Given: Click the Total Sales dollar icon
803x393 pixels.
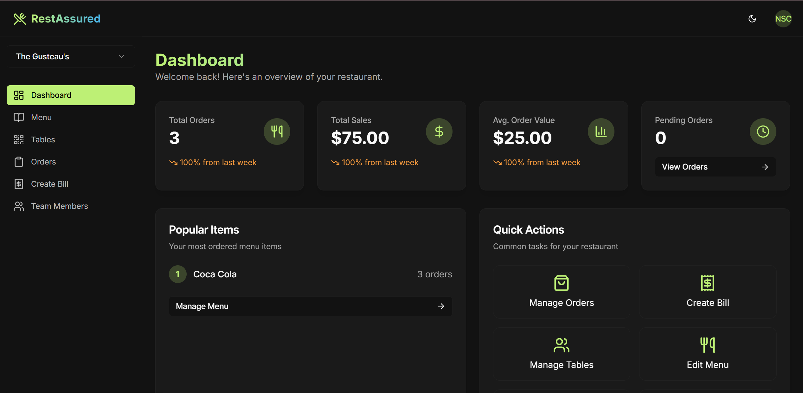Looking at the screenshot, I should [439, 132].
